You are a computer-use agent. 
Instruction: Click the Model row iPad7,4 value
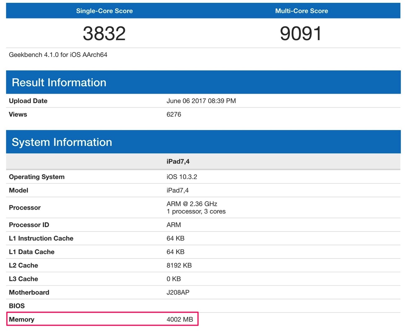coord(177,190)
